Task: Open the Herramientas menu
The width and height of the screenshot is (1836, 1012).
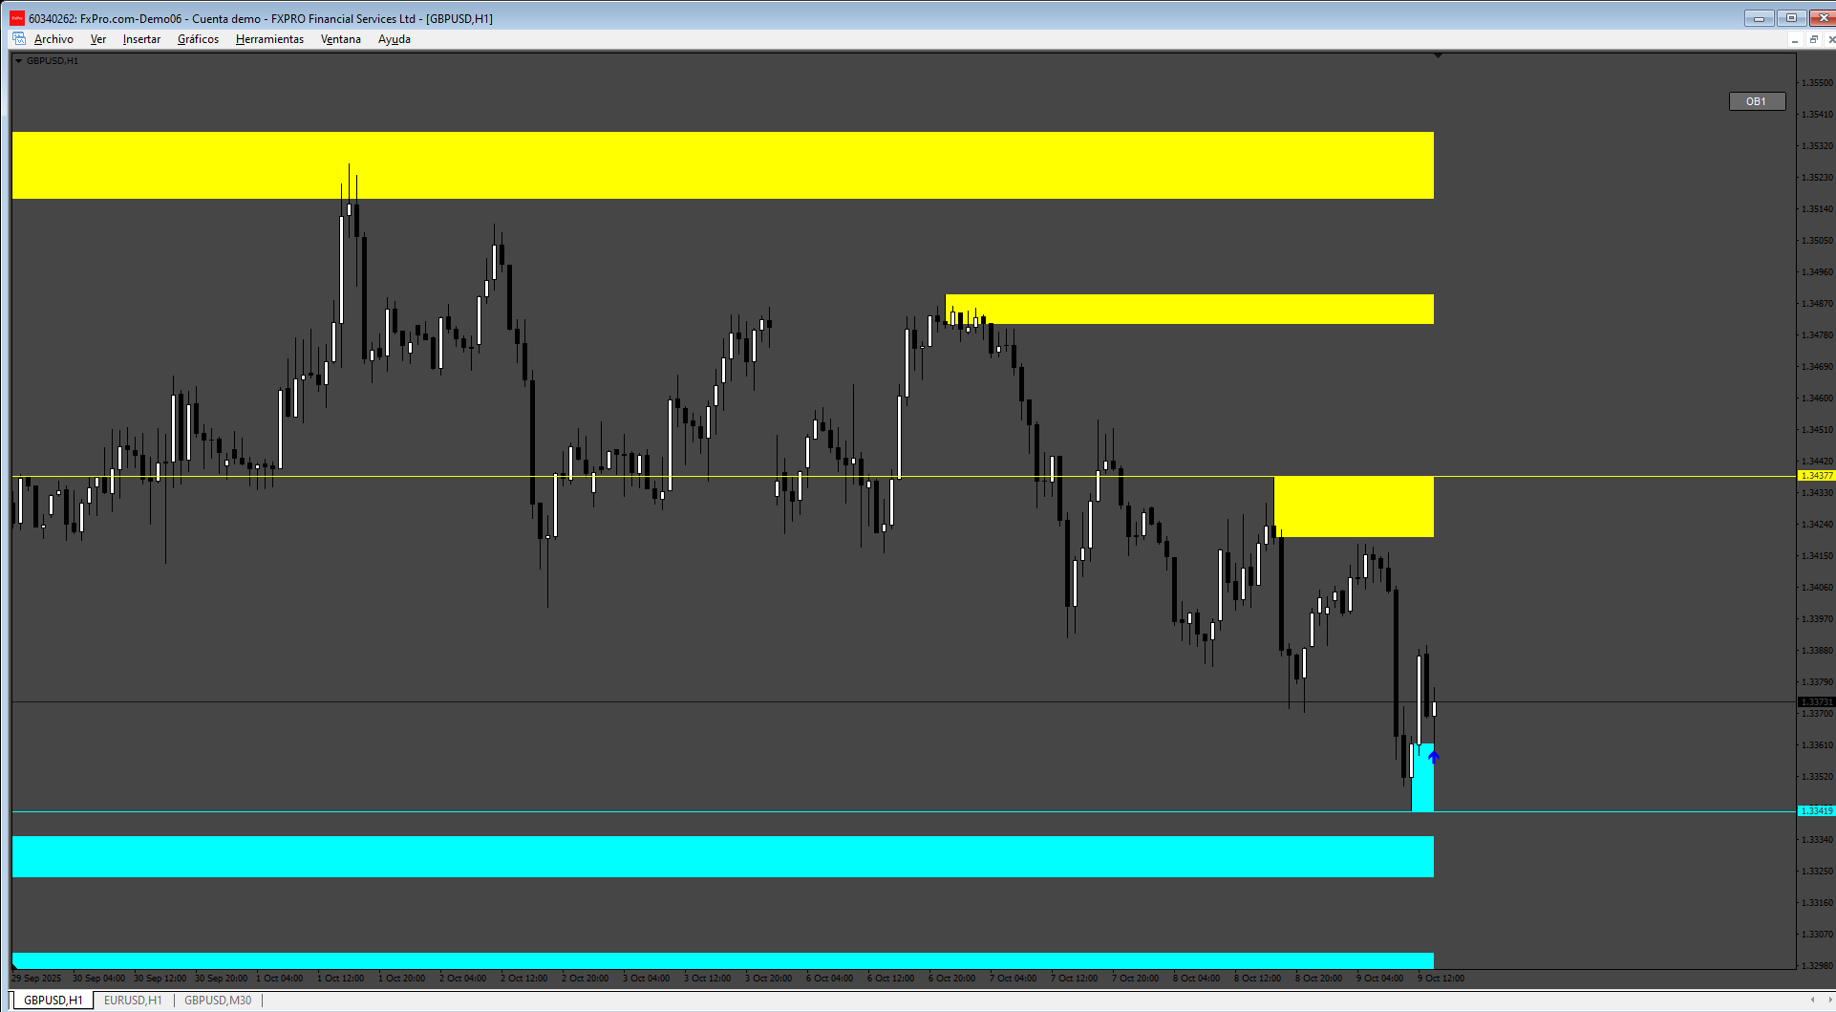Action: pos(269,39)
